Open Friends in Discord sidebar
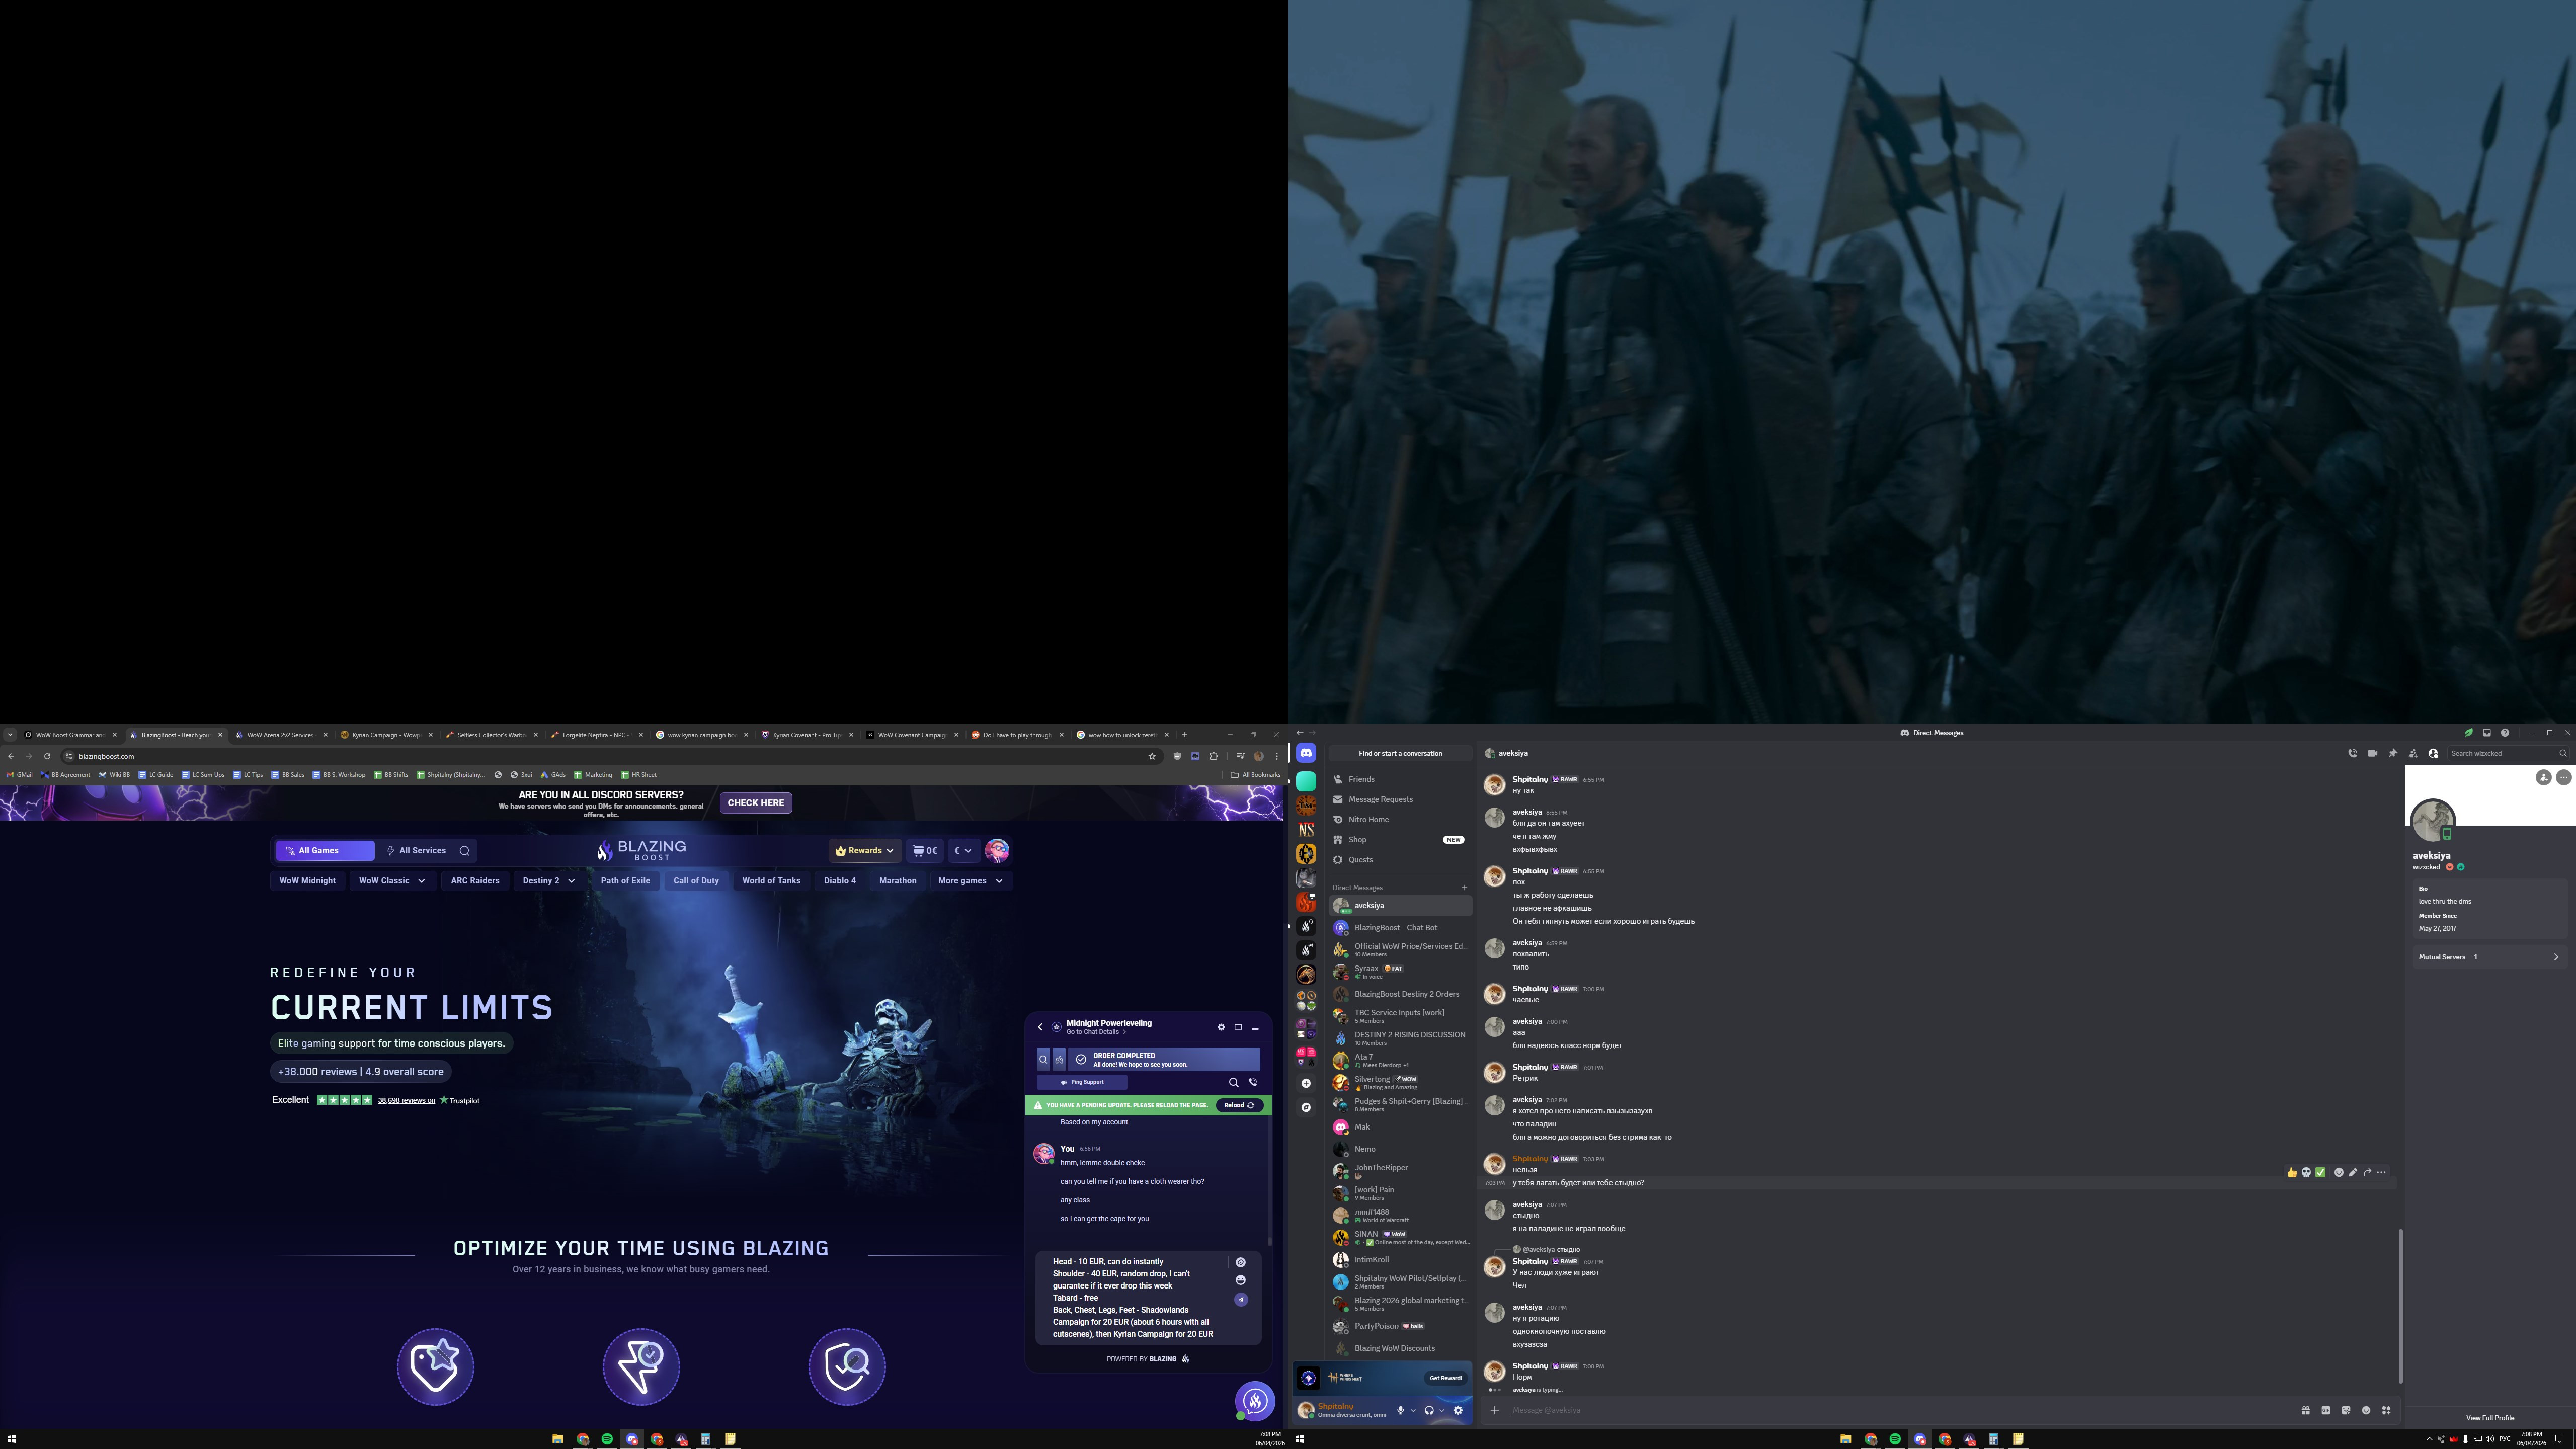The image size is (2576, 1449). tap(1400, 779)
